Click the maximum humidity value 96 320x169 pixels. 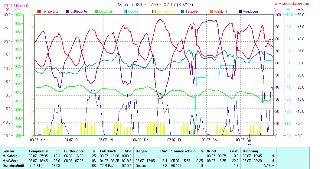click(94, 161)
